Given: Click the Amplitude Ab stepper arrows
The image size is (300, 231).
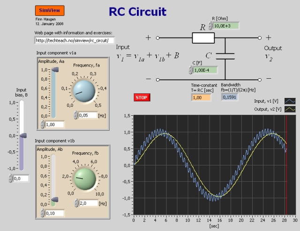Looking at the screenshot, I should [43, 213].
